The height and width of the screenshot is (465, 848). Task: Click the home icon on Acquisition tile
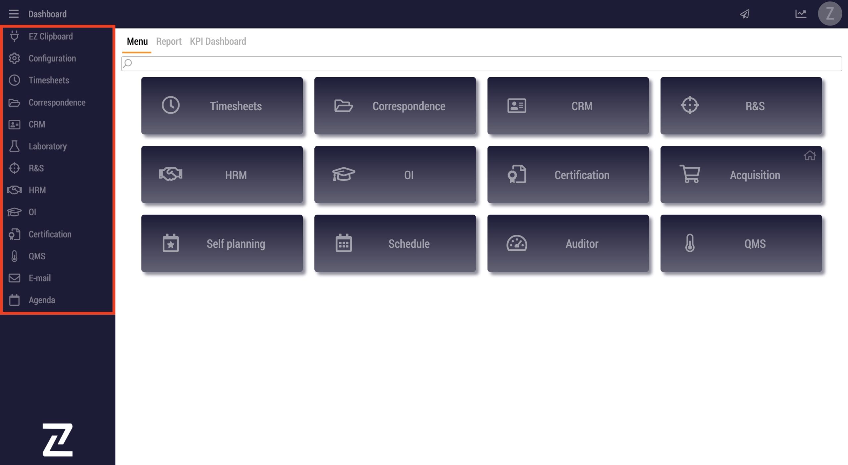pos(810,155)
